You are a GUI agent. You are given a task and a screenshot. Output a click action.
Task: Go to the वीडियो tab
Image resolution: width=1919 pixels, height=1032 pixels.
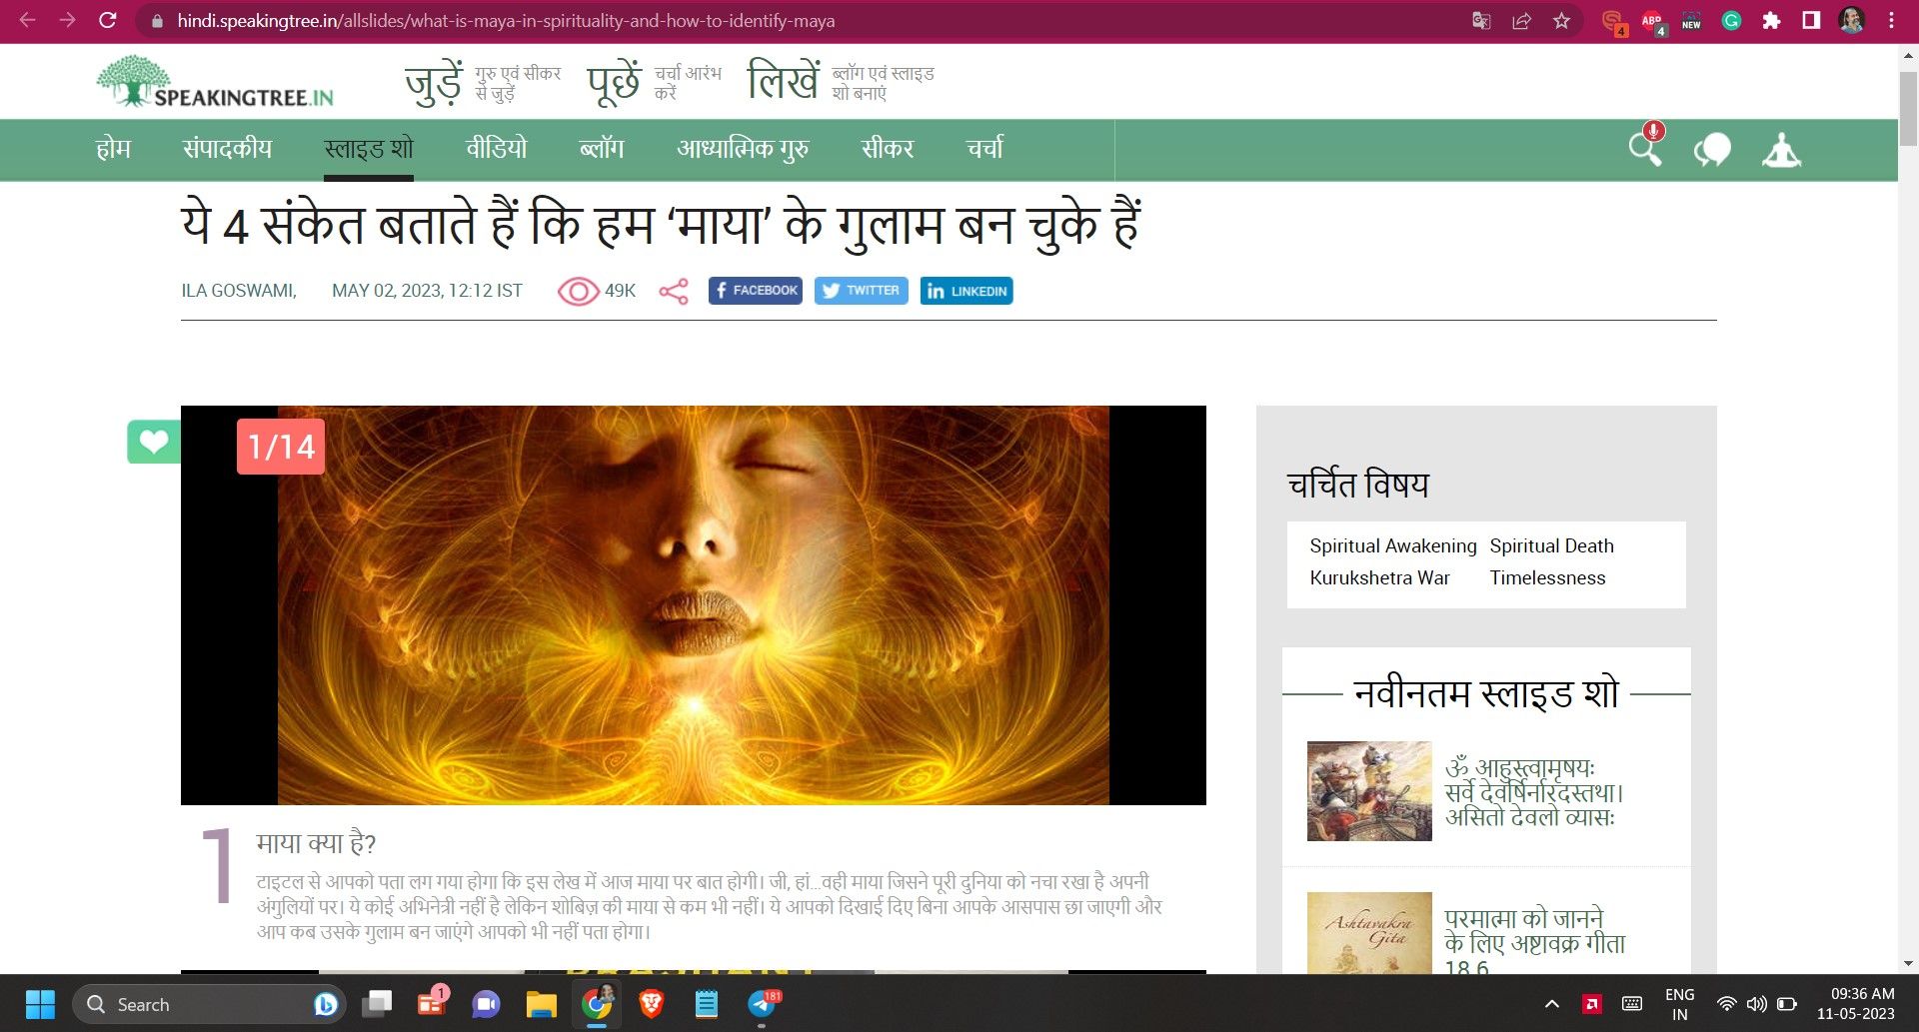[x=496, y=149]
